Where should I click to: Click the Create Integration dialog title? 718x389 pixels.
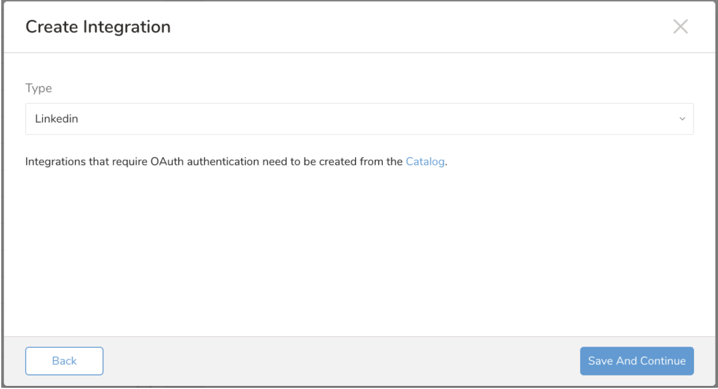pyautogui.click(x=98, y=27)
